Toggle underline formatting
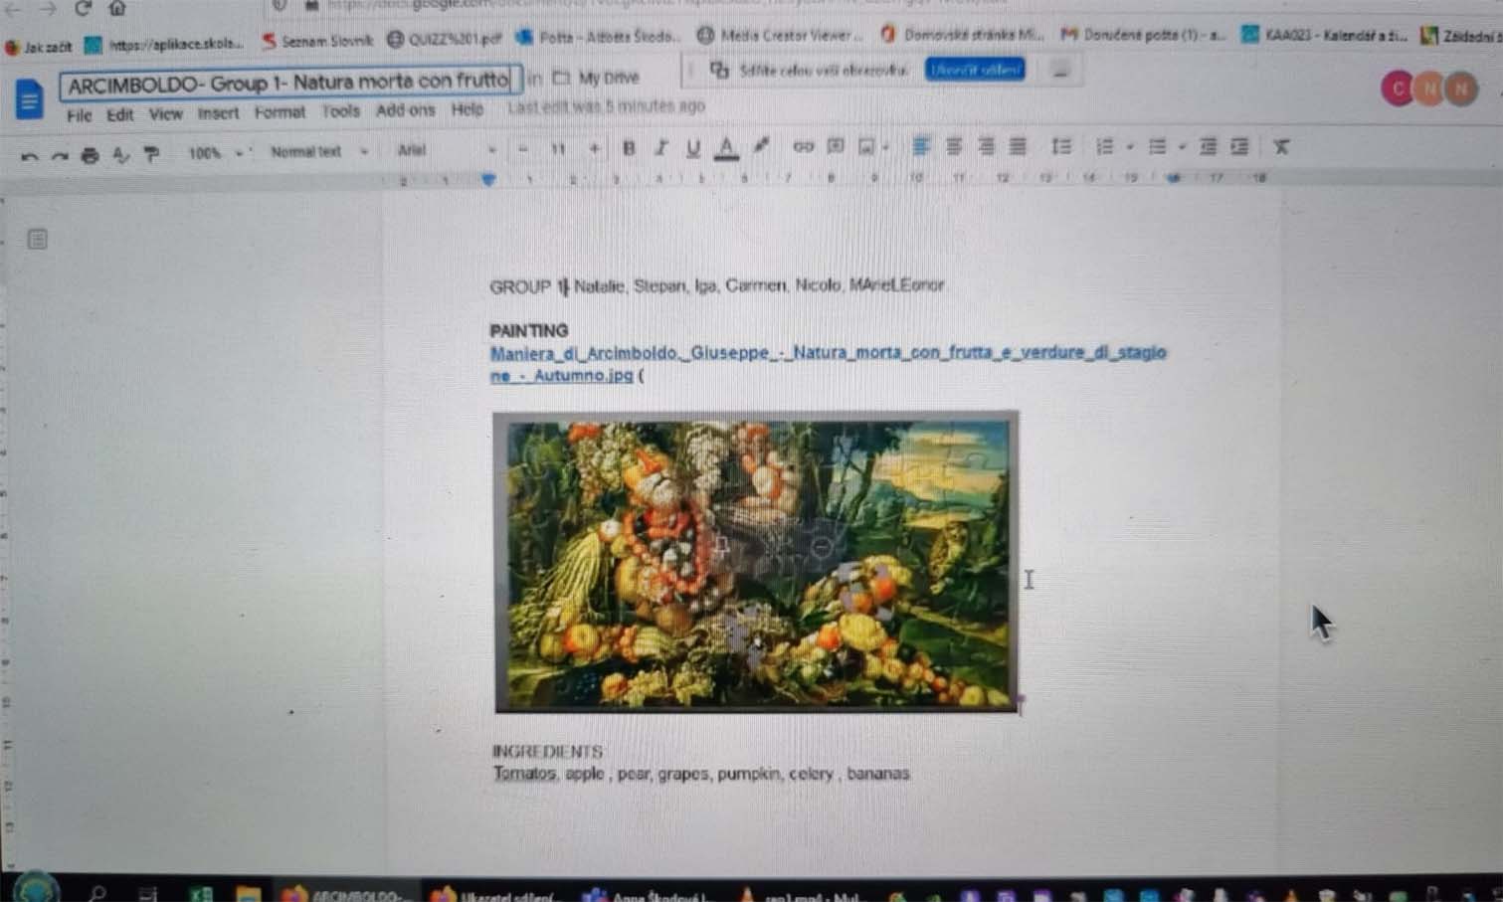Viewport: 1503px width, 902px height. click(692, 149)
